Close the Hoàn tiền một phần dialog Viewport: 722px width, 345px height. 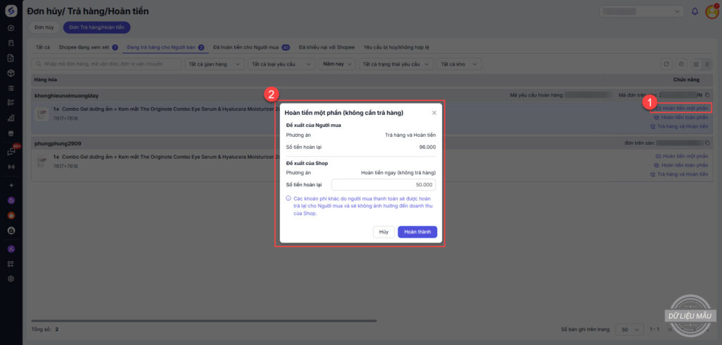coord(434,112)
